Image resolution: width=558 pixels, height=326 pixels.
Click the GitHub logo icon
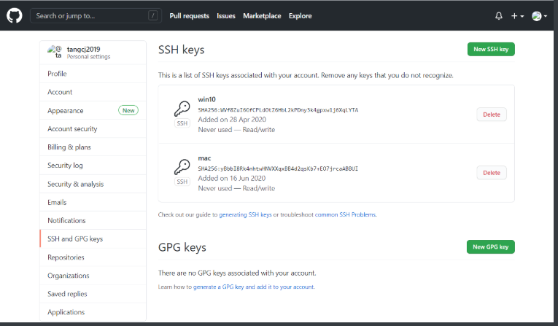tap(15, 15)
